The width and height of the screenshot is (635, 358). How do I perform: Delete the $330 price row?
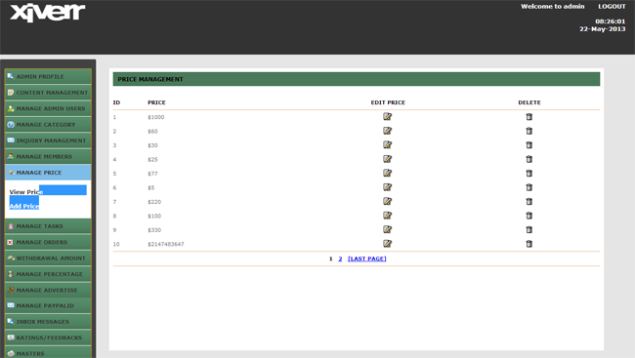[529, 230]
